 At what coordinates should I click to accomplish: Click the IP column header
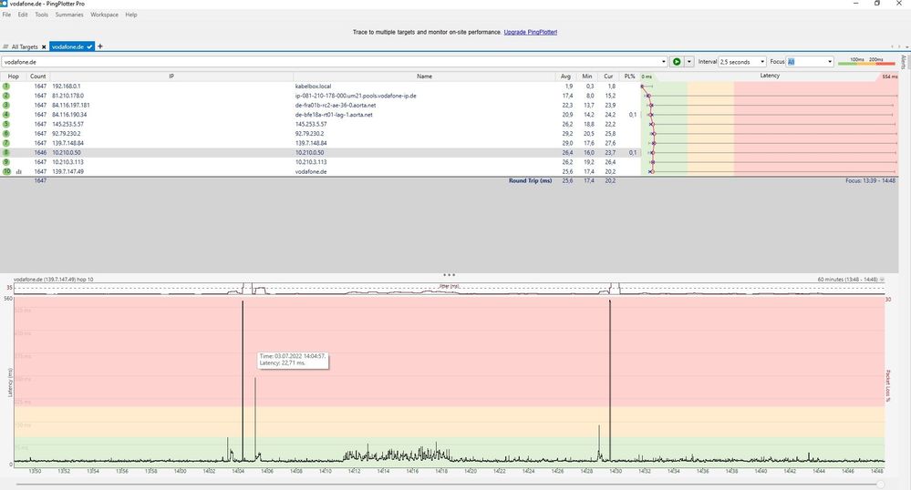tap(171, 77)
